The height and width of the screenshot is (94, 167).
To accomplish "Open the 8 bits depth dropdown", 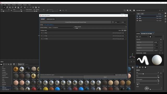I will click(x=124, y=22).
